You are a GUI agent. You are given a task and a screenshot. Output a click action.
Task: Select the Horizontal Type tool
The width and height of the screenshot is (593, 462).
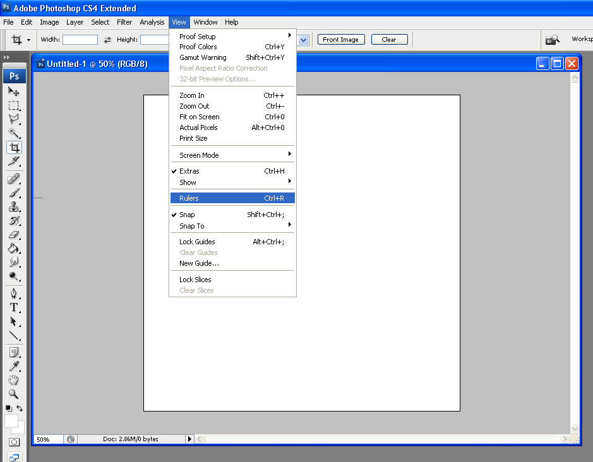point(14,307)
